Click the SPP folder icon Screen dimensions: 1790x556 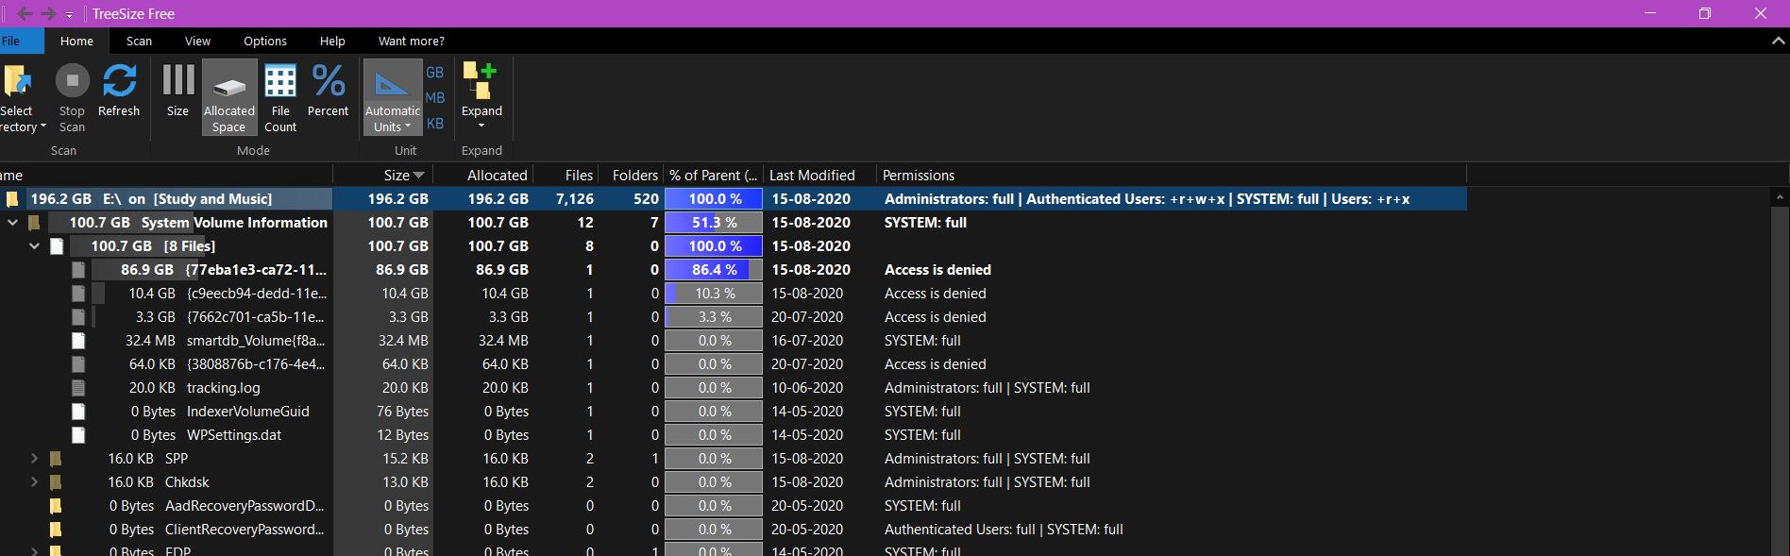56,459
